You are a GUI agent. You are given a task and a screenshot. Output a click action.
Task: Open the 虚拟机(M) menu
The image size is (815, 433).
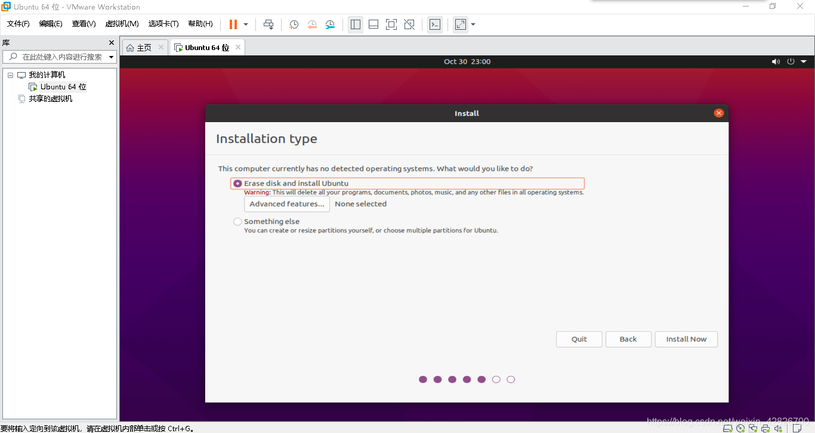click(x=122, y=24)
